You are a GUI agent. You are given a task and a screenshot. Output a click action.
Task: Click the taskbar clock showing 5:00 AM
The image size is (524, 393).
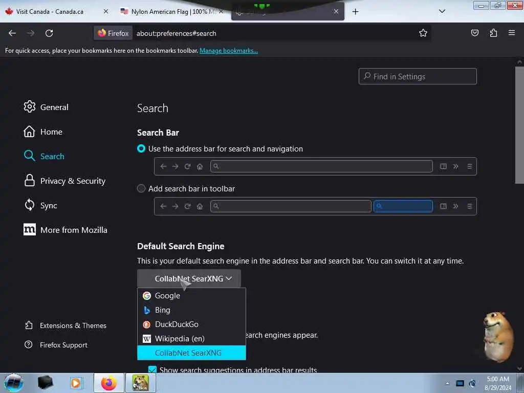coord(498,383)
